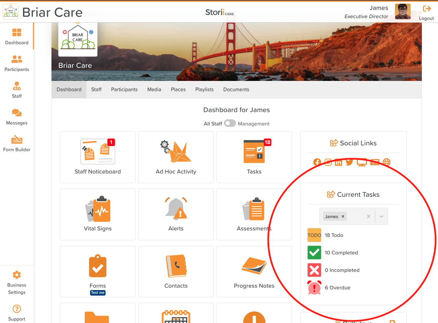Screen dimensions: 438x323
Task: Open the Tasks tile with badge 18
Action: [254, 157]
